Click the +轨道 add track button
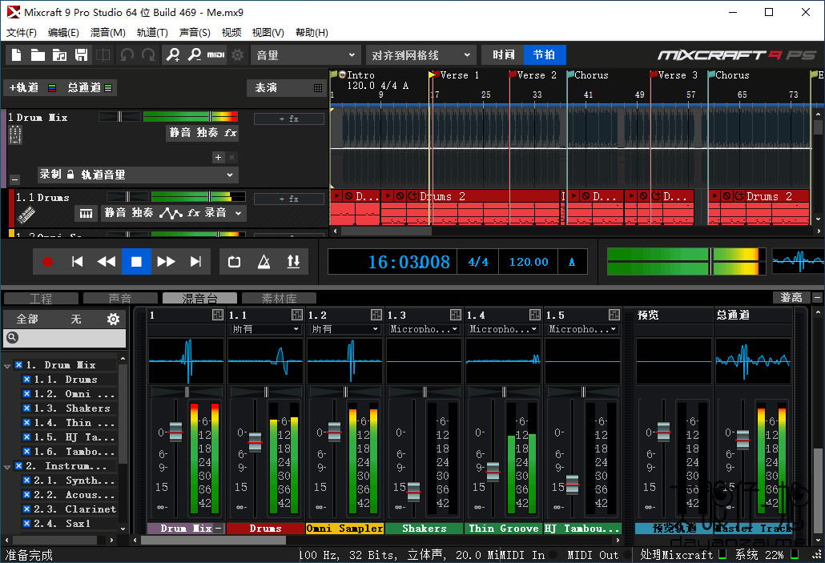825x563 pixels. [x=24, y=88]
